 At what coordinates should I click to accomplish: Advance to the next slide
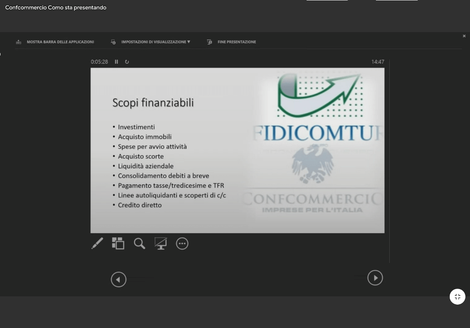pos(375,278)
